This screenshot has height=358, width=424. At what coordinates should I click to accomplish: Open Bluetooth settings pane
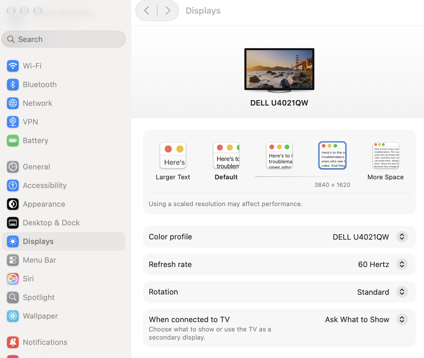(x=64, y=85)
